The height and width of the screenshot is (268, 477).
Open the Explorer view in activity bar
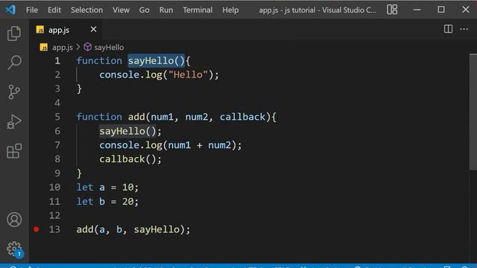[x=14, y=33]
